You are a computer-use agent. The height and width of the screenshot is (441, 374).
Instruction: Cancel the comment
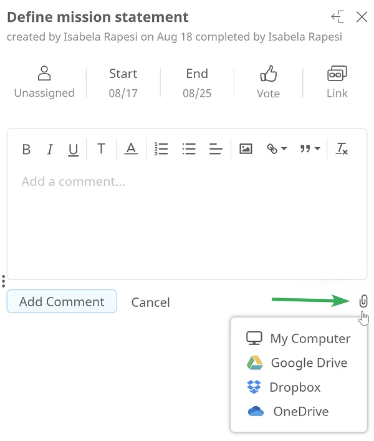[x=150, y=303]
